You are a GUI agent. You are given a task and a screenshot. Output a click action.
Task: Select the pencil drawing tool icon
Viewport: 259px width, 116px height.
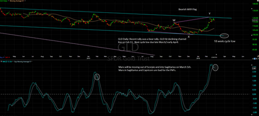pos(258,56)
